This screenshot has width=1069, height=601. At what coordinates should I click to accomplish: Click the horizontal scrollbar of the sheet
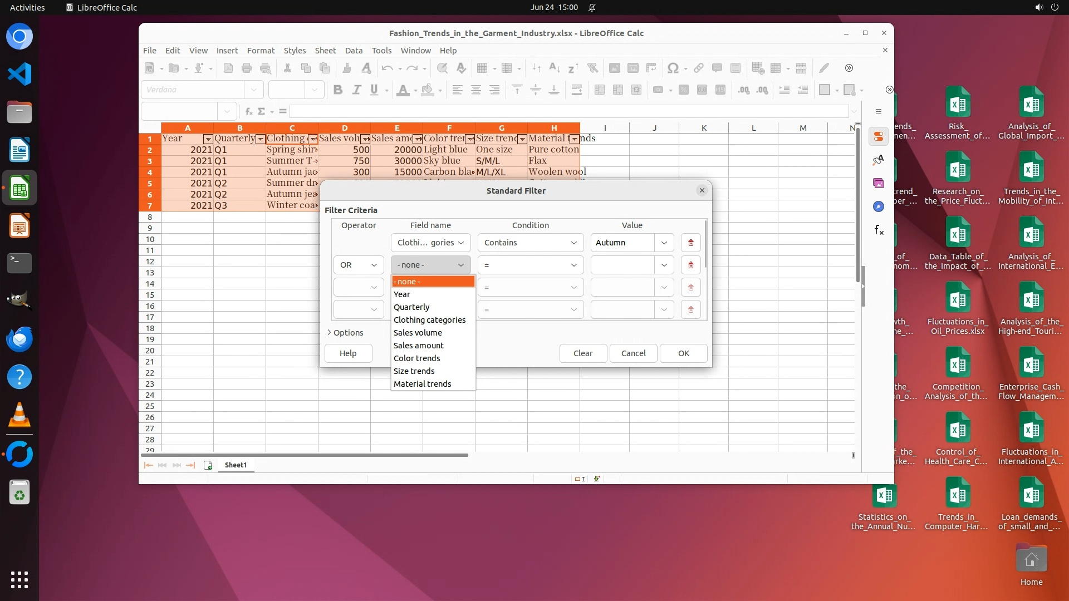[305, 455]
